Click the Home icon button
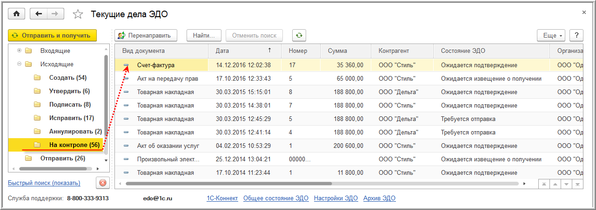 point(17,14)
